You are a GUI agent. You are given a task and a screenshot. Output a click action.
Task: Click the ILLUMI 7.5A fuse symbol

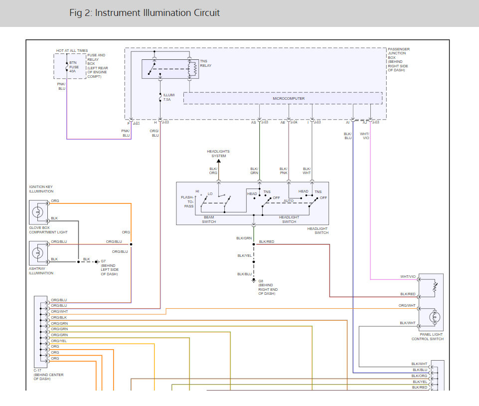tap(160, 97)
